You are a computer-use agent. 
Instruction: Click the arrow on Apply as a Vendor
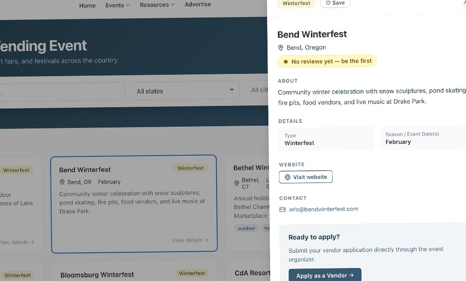[x=351, y=275]
